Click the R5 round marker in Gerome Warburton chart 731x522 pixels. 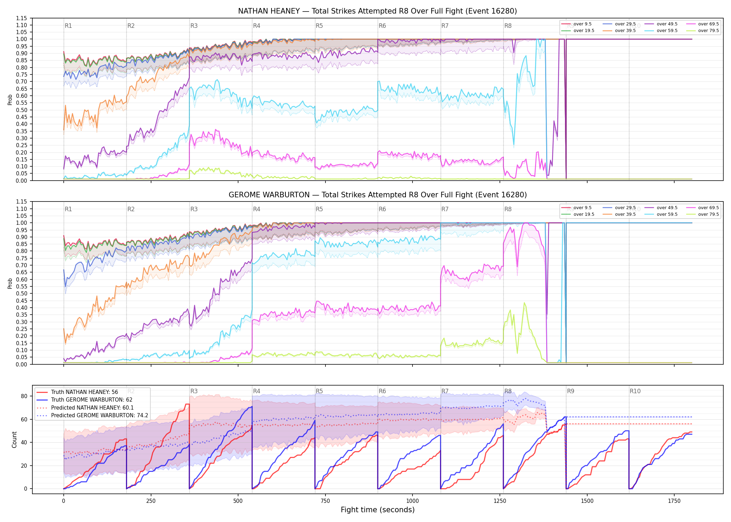320,209
